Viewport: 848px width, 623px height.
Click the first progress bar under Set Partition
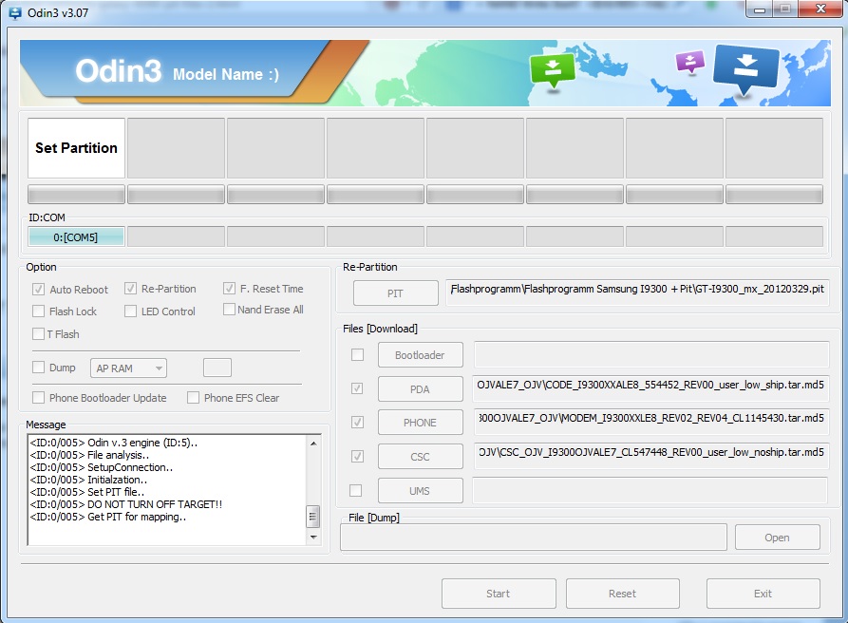click(76, 194)
